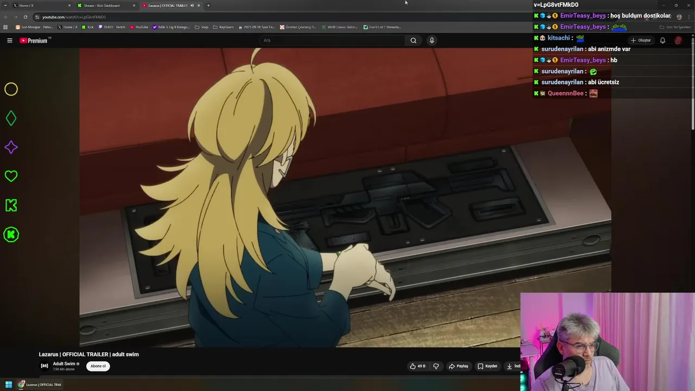Open YouTube notifications bell
The height and width of the screenshot is (391, 695).
point(662,40)
